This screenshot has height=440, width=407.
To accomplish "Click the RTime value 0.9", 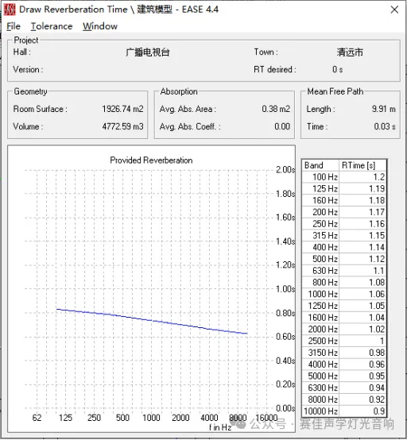I will (379, 411).
